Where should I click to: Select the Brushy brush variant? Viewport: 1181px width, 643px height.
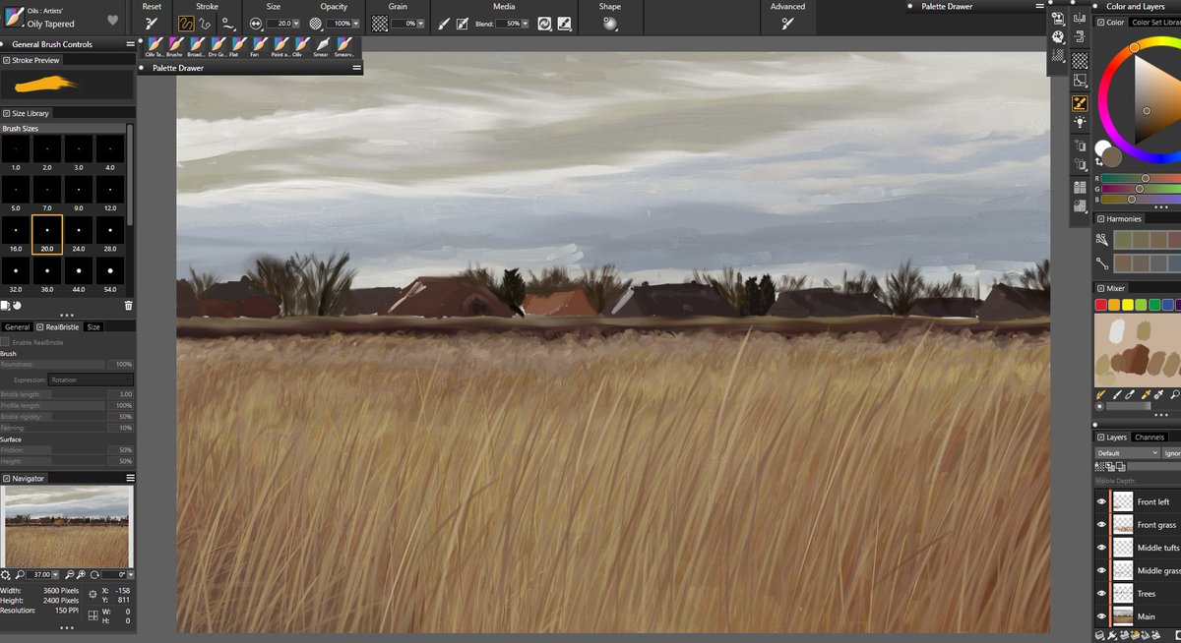[x=175, y=44]
